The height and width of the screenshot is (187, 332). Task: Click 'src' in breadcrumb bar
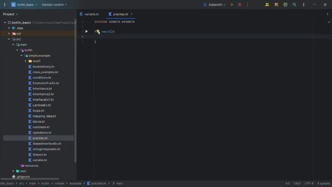click(21, 183)
